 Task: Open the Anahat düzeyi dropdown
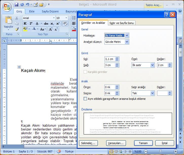pyautogui.click(x=127, y=42)
